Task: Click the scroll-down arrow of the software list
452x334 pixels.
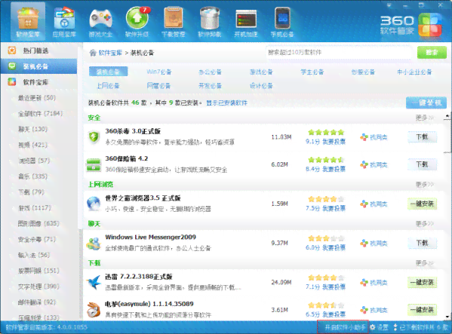Action: (447, 317)
